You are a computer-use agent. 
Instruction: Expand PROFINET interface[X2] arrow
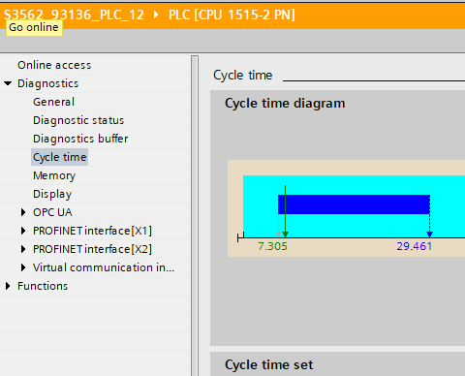click(23, 249)
